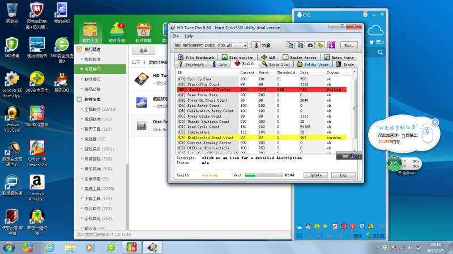Image resolution: width=453 pixels, height=254 pixels.
Task: Click the Next update progress bar
Action: [x=263, y=175]
